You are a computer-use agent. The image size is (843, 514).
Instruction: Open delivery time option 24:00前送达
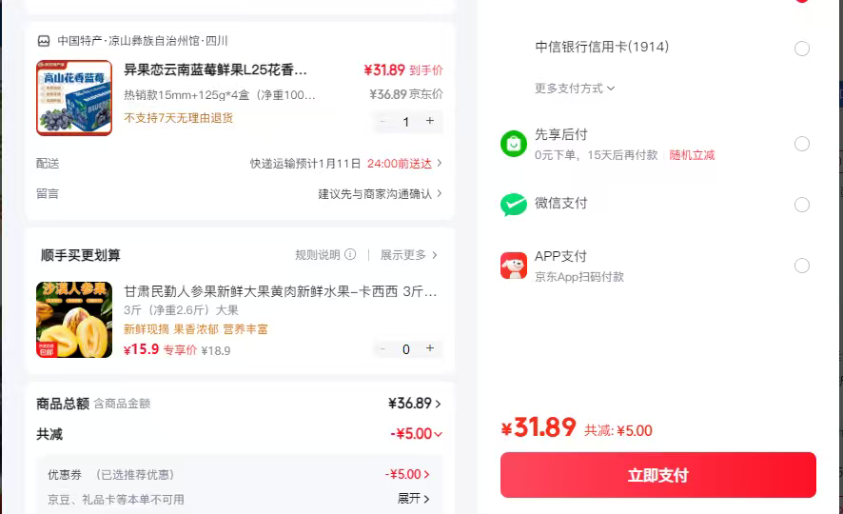tap(403, 164)
